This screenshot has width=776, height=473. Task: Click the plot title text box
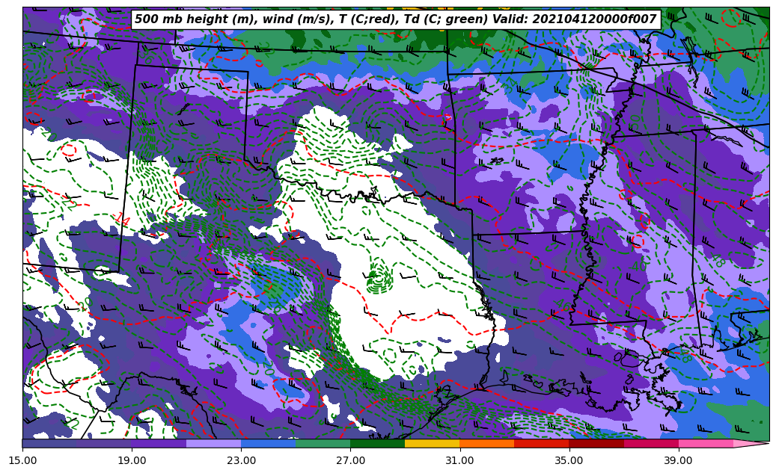[x=395, y=19]
